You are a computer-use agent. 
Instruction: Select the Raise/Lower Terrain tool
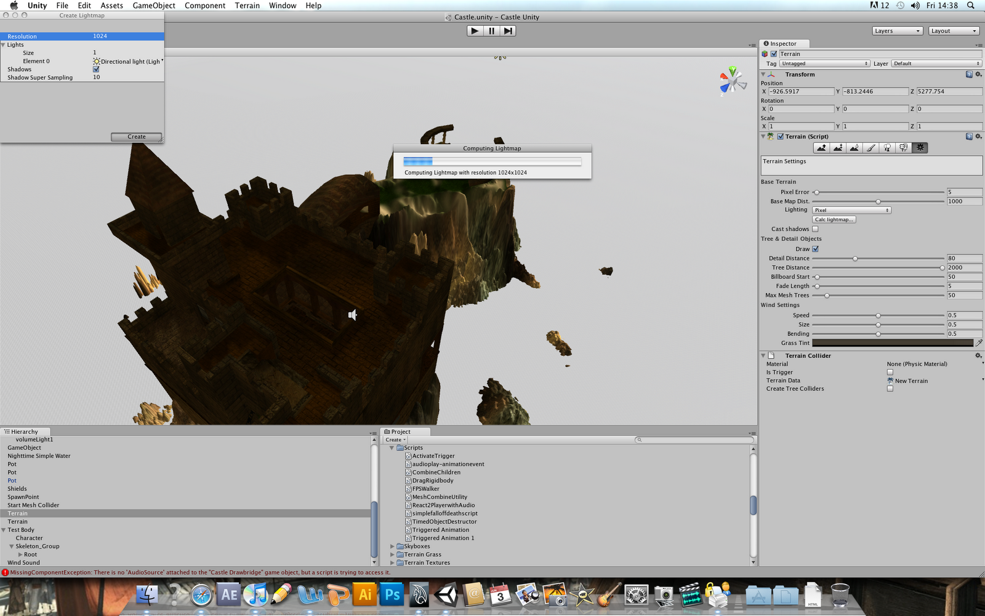(821, 148)
